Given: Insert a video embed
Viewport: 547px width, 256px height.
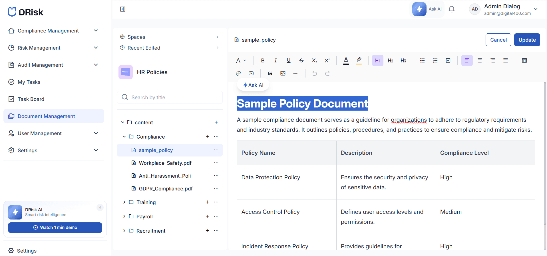Looking at the screenshot, I should point(251,73).
